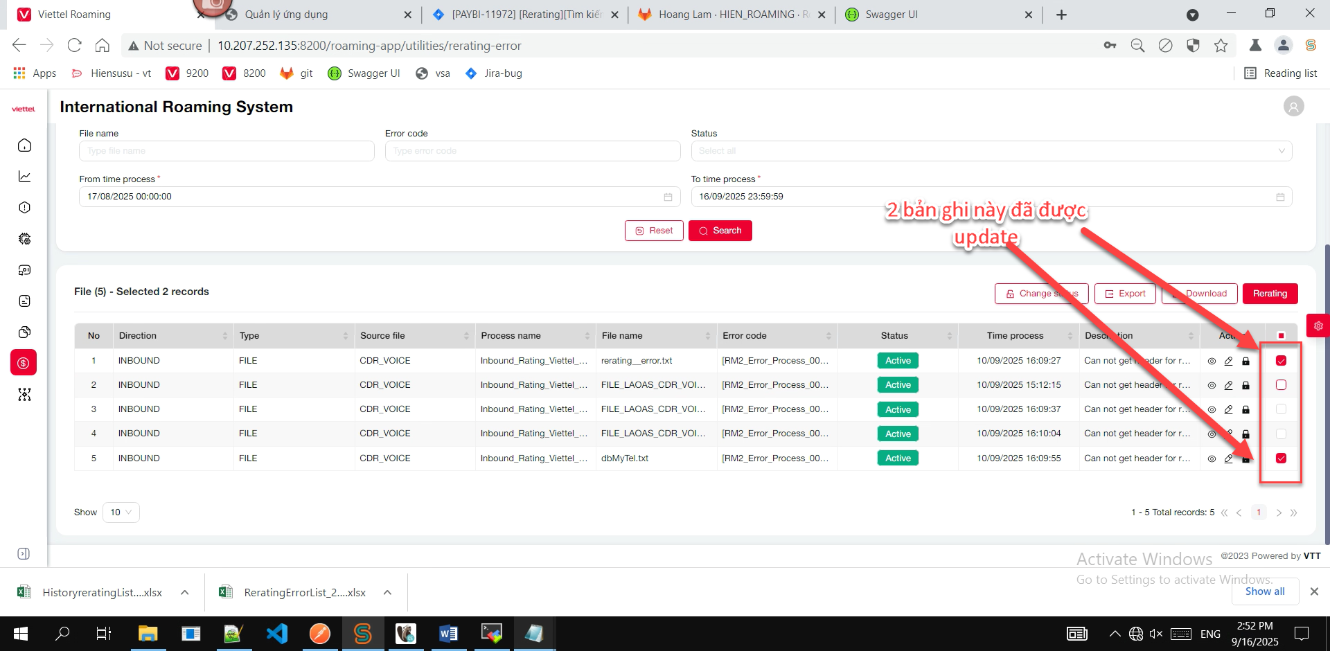This screenshot has height=651, width=1330.
Task: Open the Status dropdown filter
Action: click(991, 151)
